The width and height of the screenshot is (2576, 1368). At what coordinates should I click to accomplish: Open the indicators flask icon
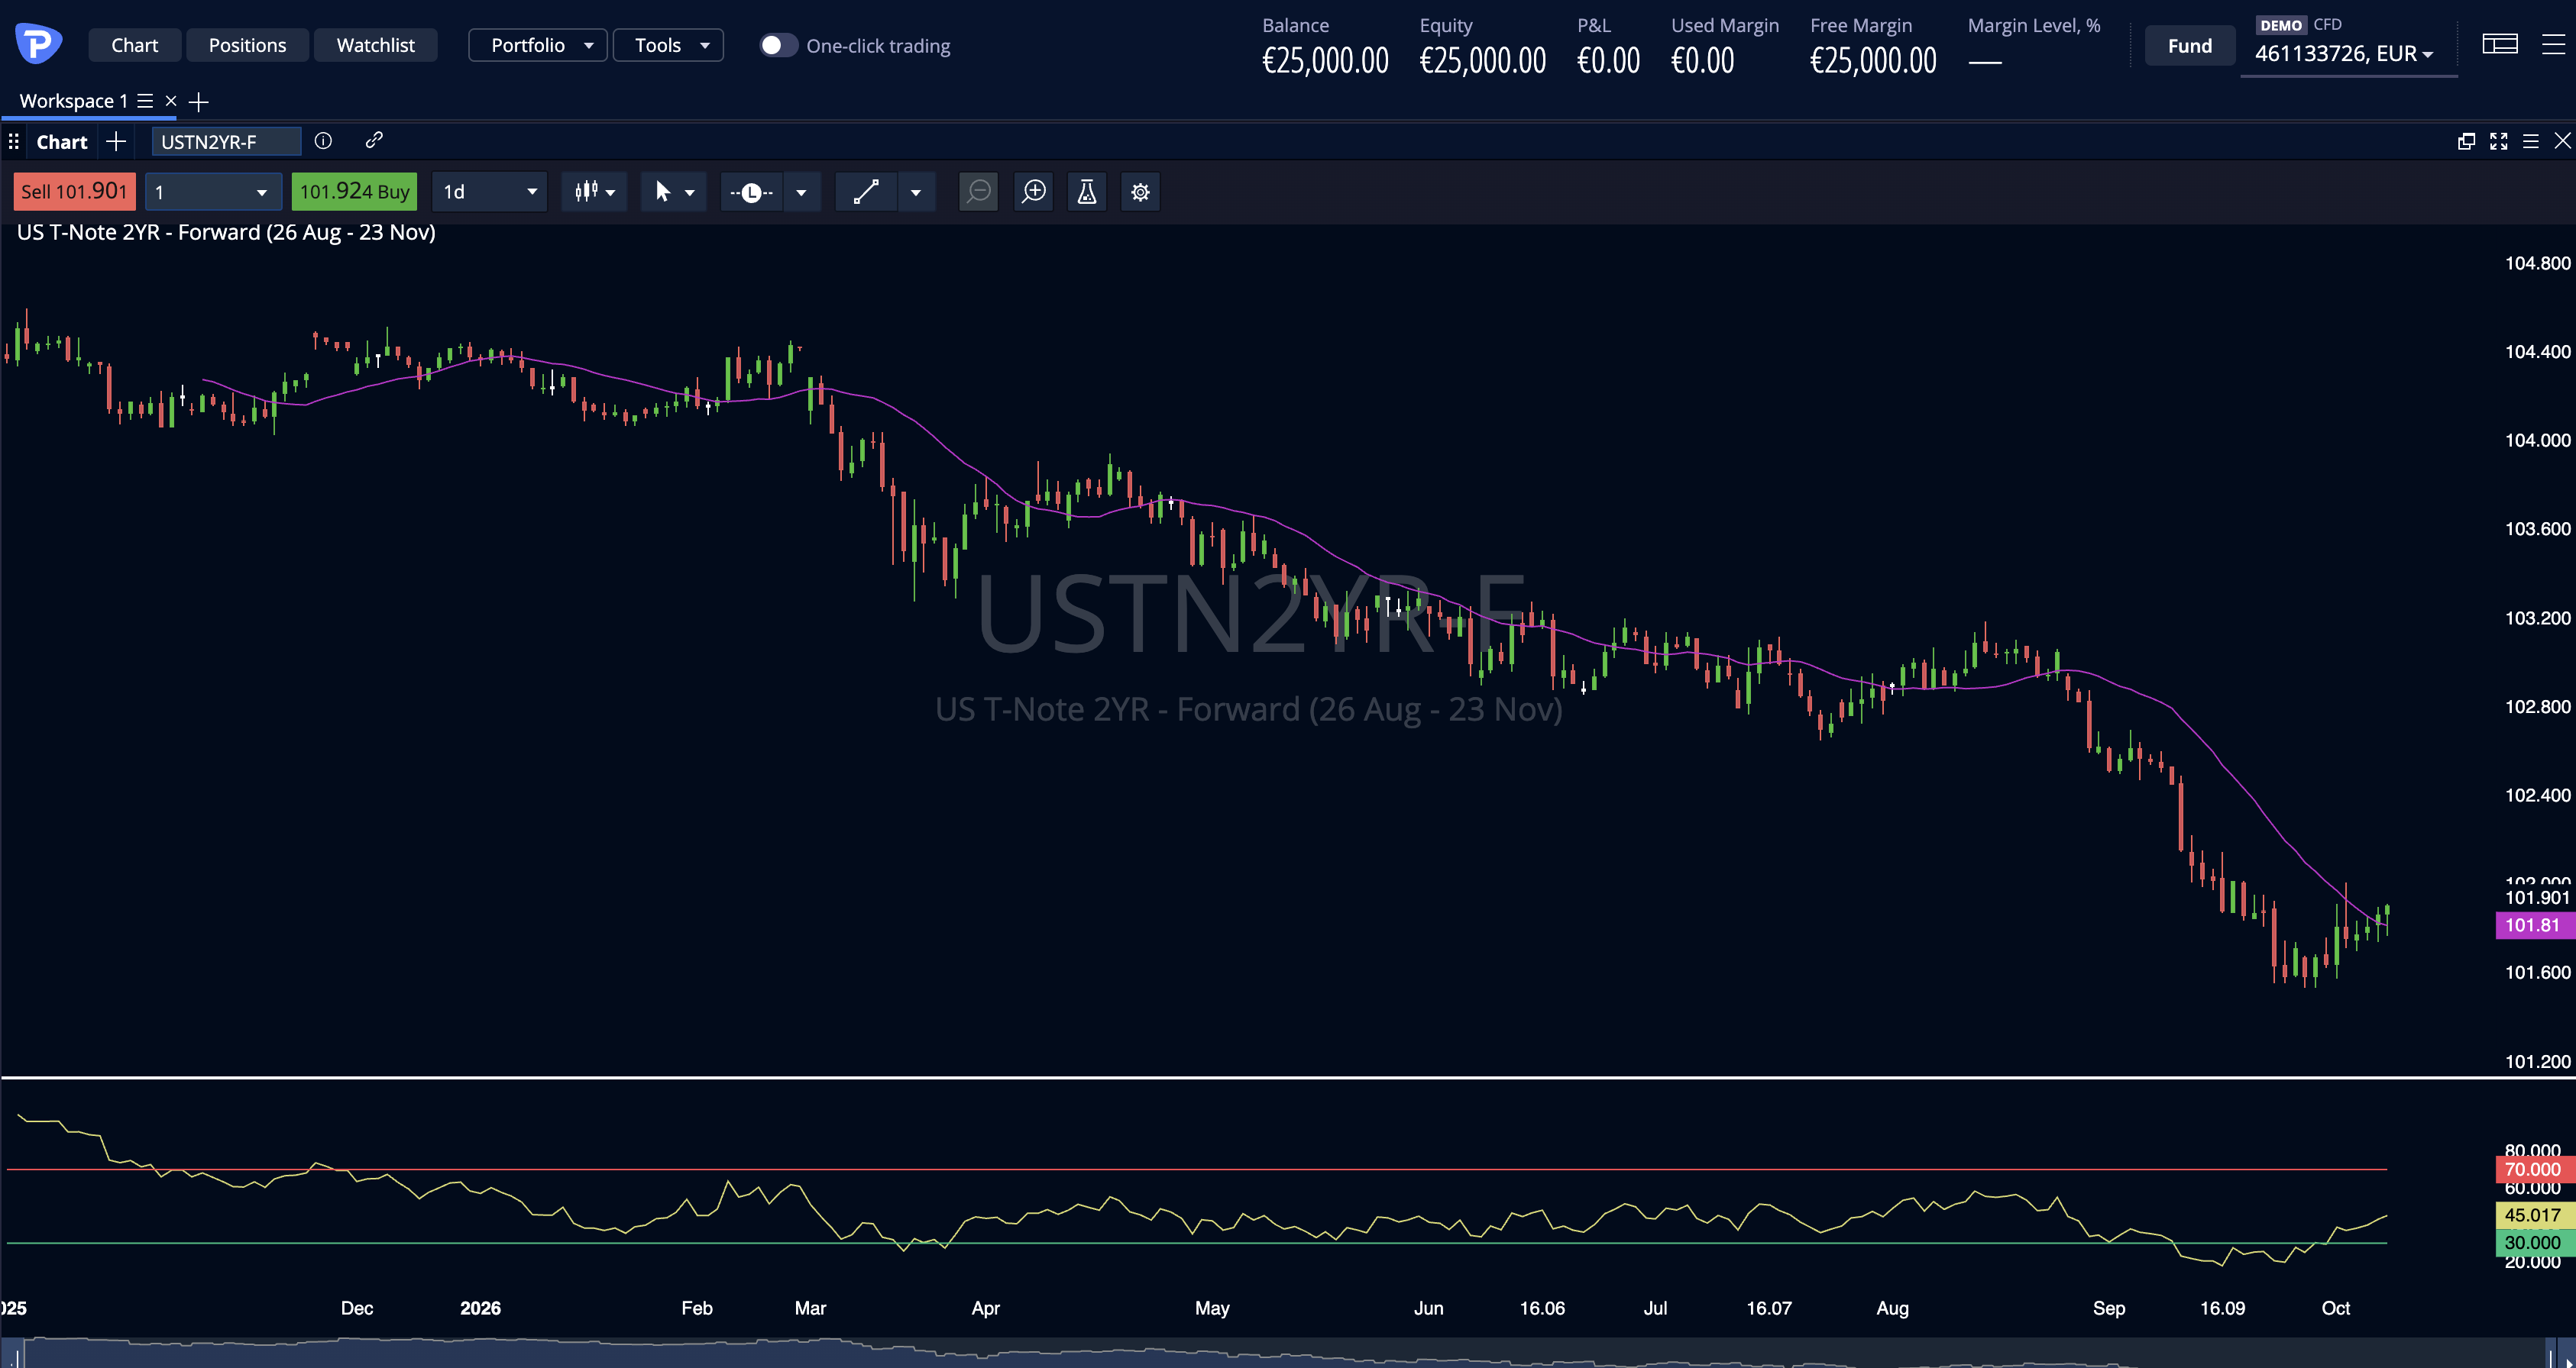[1087, 191]
